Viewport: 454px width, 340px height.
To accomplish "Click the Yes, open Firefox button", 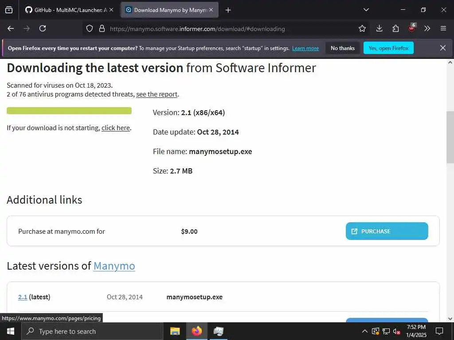I will coord(388,48).
